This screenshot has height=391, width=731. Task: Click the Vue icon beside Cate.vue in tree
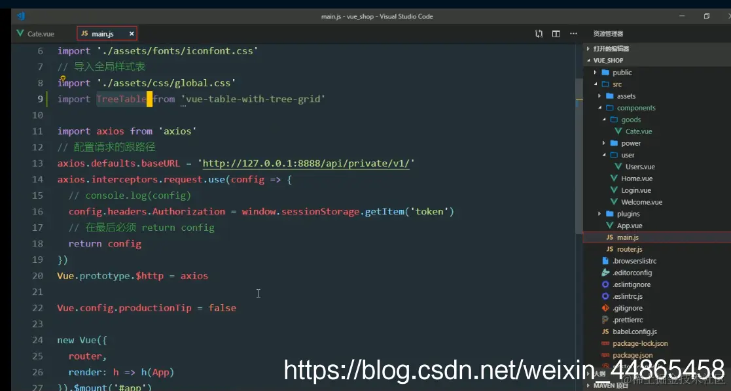(x=618, y=131)
